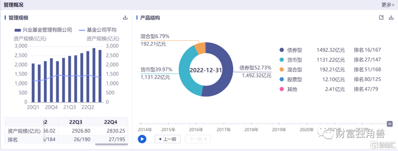The width and height of the screenshot is (398, 151).
Task: Click the 20Q1 x-axis label
Action: click(x=33, y=107)
